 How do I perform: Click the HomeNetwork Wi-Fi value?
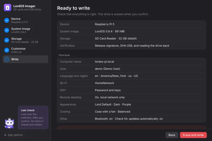point(104,83)
